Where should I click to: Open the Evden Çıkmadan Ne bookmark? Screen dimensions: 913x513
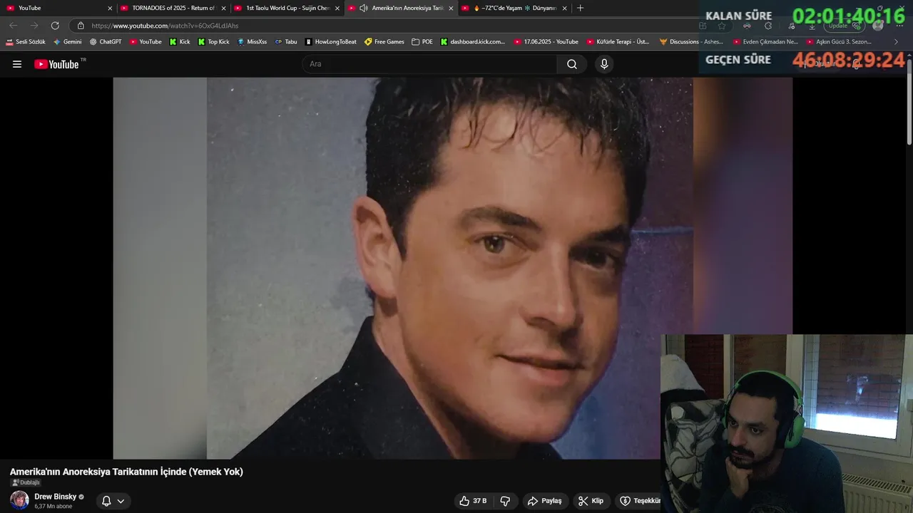pos(765,42)
